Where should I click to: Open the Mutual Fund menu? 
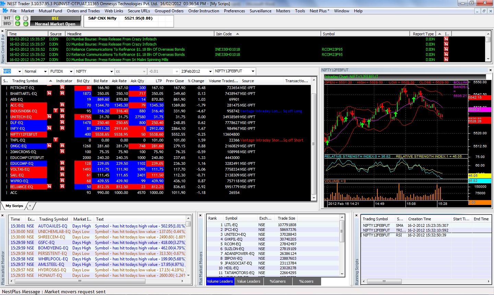coord(50,11)
